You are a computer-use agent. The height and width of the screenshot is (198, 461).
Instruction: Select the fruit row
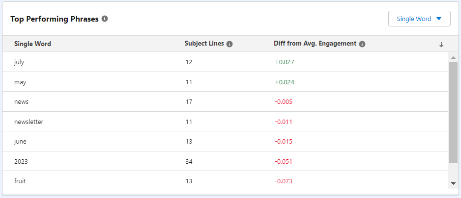click(x=225, y=181)
